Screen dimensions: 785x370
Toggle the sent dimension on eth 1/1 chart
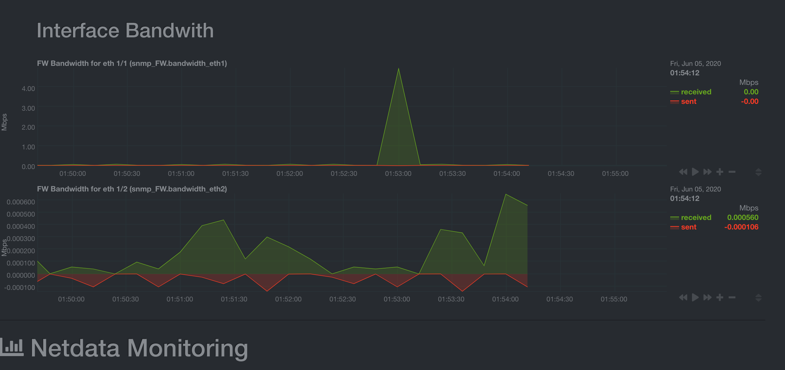(689, 101)
